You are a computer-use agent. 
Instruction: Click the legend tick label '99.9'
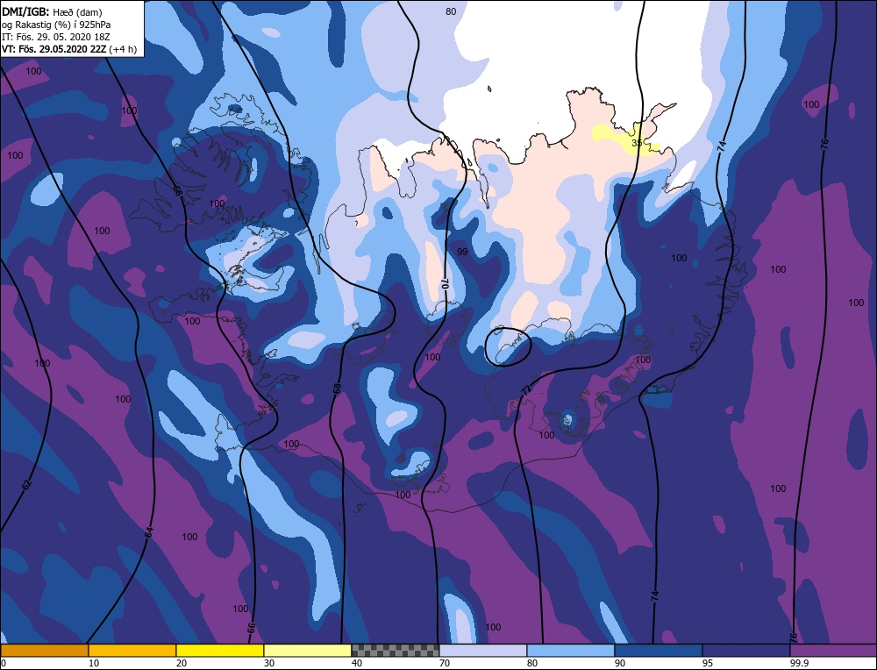click(797, 663)
